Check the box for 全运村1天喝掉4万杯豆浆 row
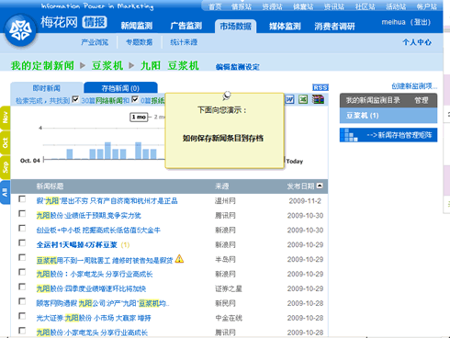The image size is (450, 338). (22, 242)
